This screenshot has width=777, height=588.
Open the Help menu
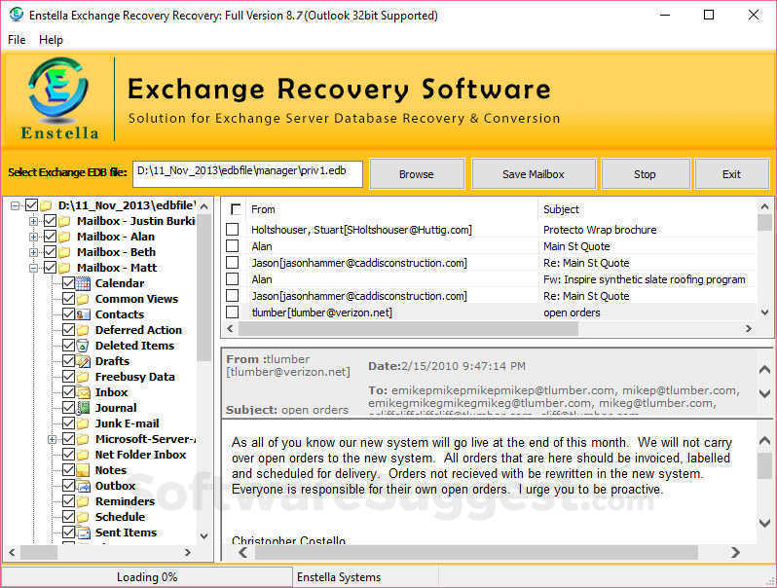click(51, 40)
